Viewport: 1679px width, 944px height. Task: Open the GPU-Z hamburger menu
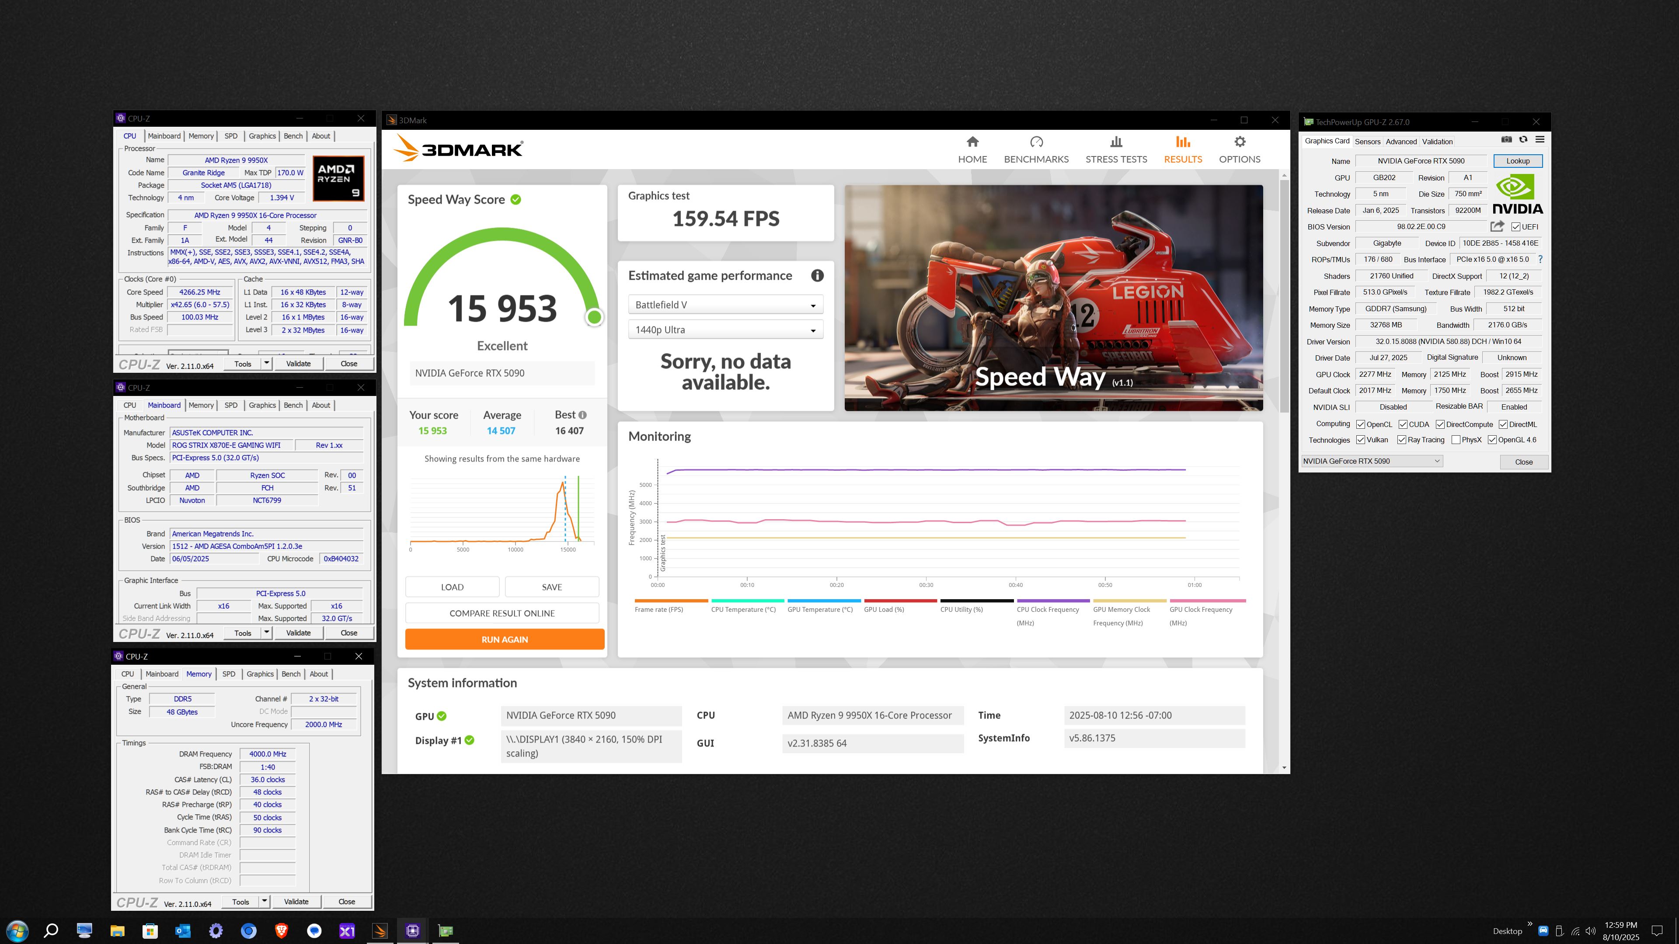(1540, 139)
